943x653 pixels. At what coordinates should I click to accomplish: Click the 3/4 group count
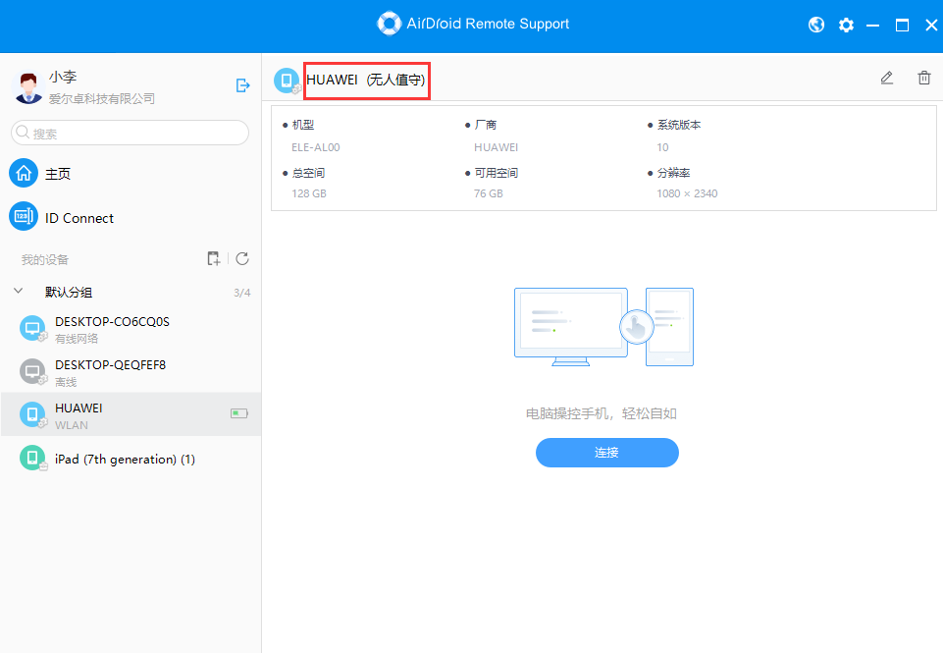click(x=241, y=293)
